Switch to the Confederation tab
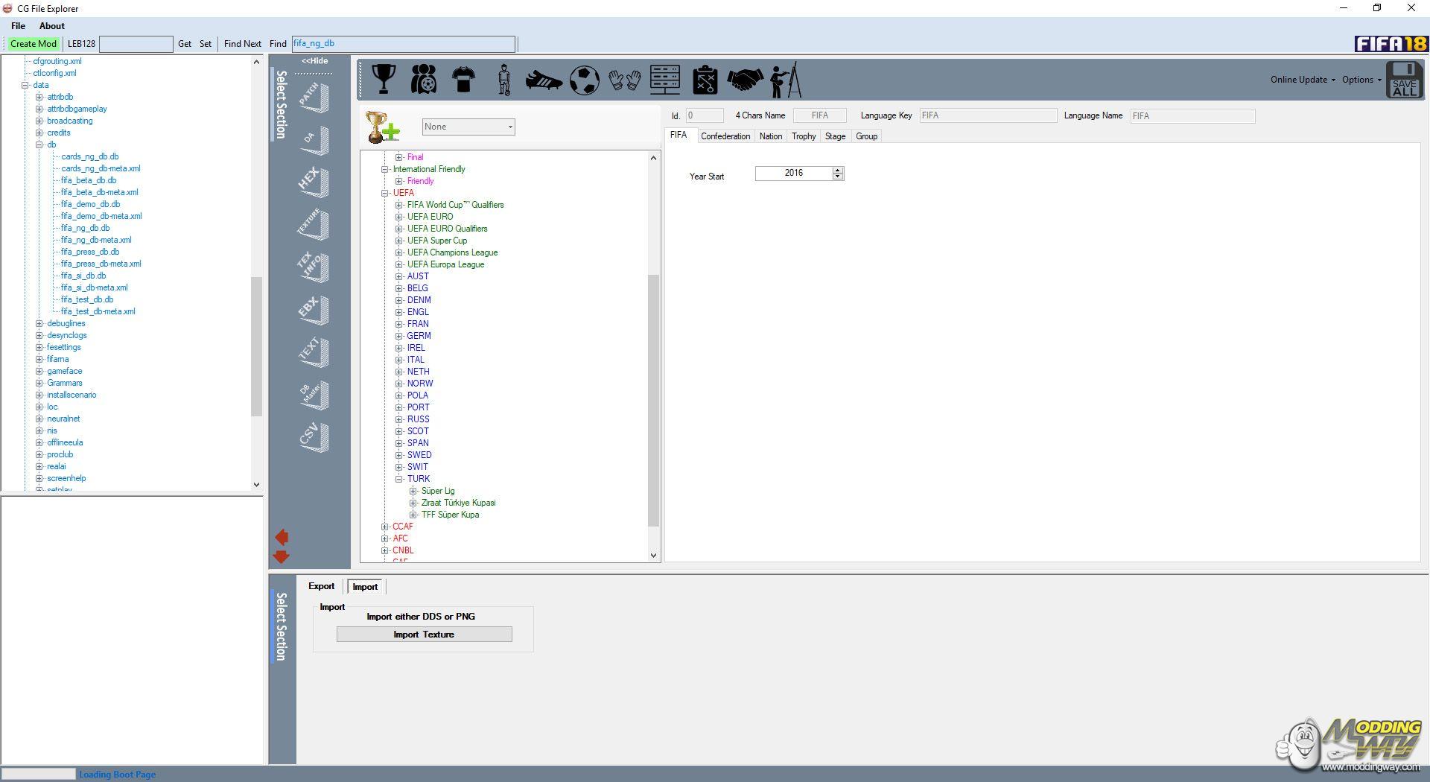This screenshot has height=782, width=1430. pyautogui.click(x=725, y=136)
